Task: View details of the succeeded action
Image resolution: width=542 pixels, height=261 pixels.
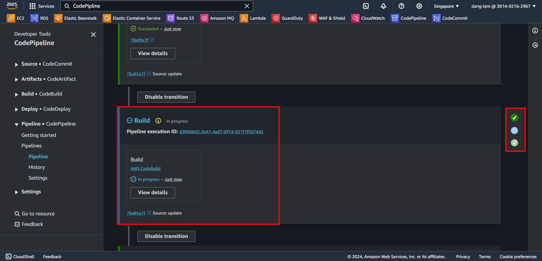Action: click(x=153, y=53)
